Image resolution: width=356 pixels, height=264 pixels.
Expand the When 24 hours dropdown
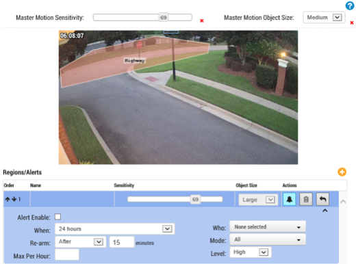coord(115,228)
